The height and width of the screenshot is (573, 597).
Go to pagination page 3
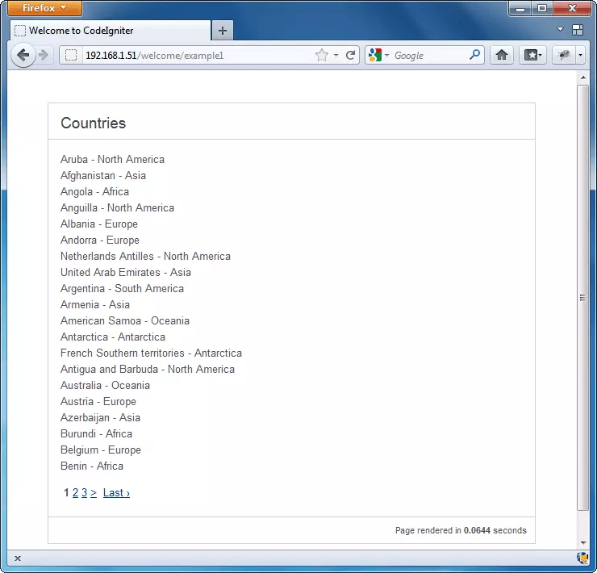pyautogui.click(x=84, y=492)
